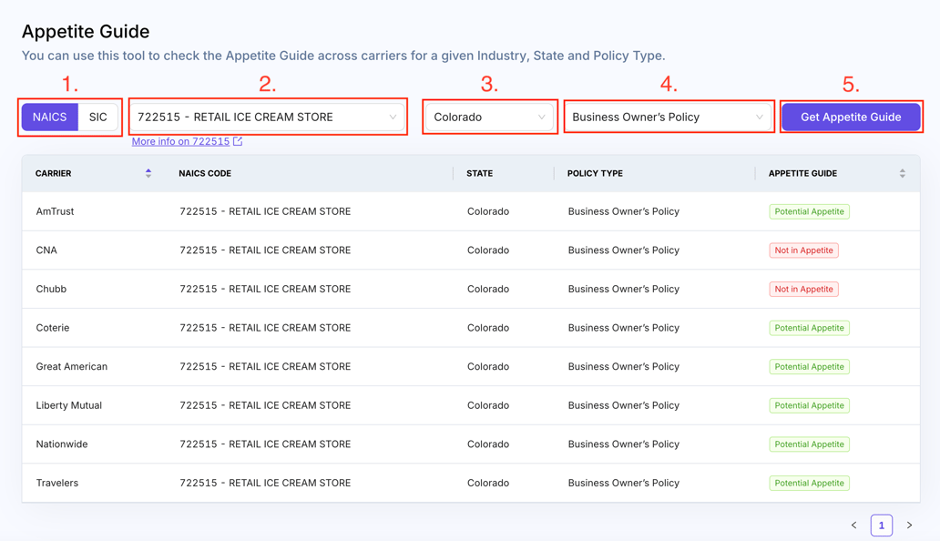Go to the previous page arrow
940x541 pixels.
pyautogui.click(x=853, y=526)
